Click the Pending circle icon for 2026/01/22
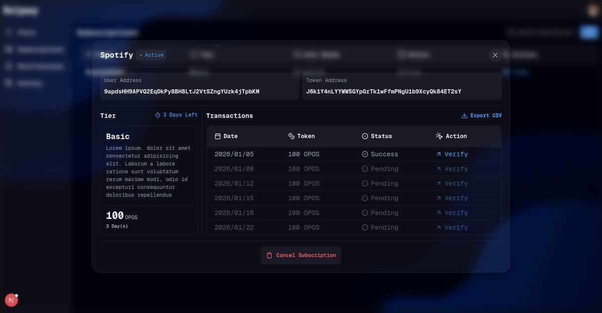 [365, 227]
